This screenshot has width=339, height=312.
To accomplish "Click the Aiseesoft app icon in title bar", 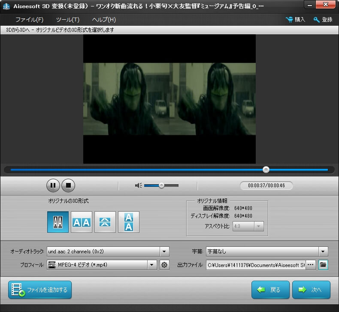I will [x=6, y=6].
